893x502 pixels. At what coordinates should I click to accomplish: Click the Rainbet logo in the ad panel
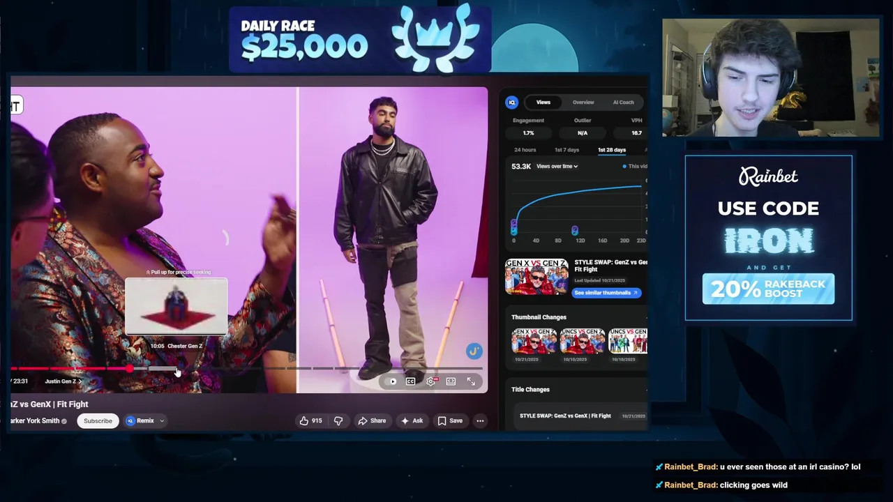768,176
